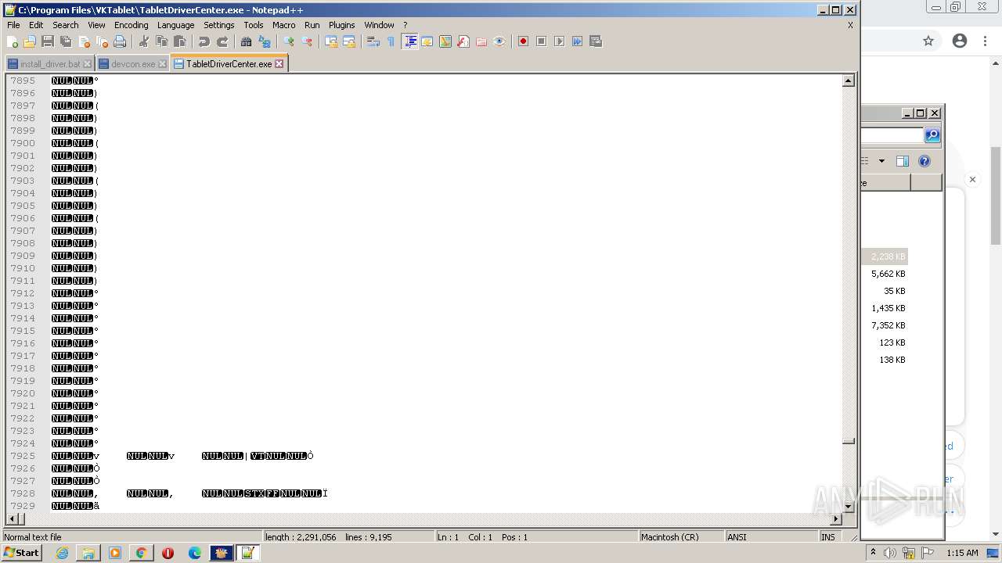Viewport: 1002px width, 563px height.
Task: Open Find dialog with binoculars icon
Action: tap(247, 41)
